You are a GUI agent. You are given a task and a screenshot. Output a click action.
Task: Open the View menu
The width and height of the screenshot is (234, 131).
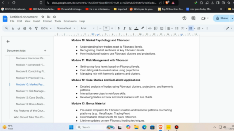tap(27, 21)
